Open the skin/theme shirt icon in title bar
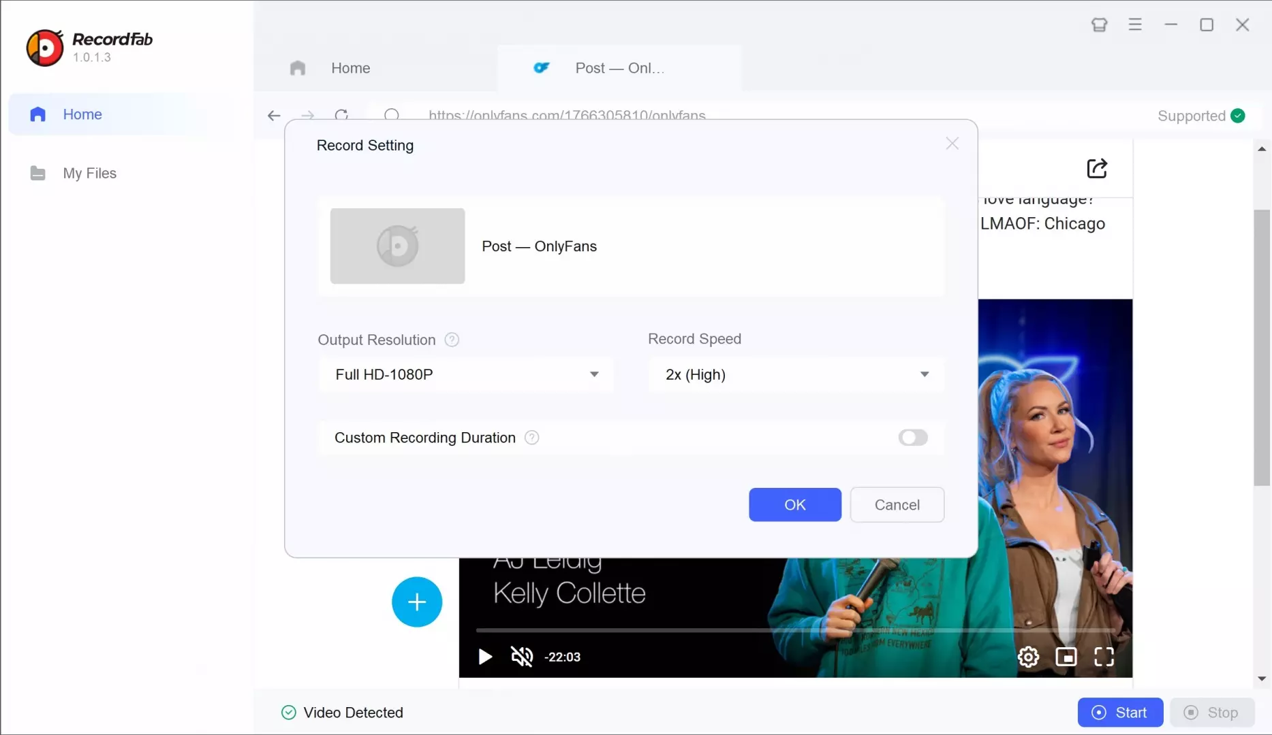 point(1099,25)
